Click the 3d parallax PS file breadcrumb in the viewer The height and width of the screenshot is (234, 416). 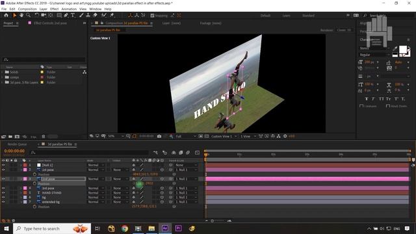[x=108, y=30]
